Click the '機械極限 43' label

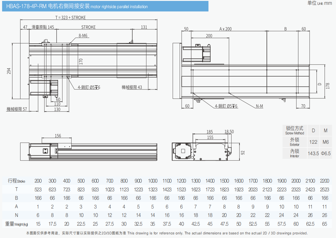click(132, 87)
